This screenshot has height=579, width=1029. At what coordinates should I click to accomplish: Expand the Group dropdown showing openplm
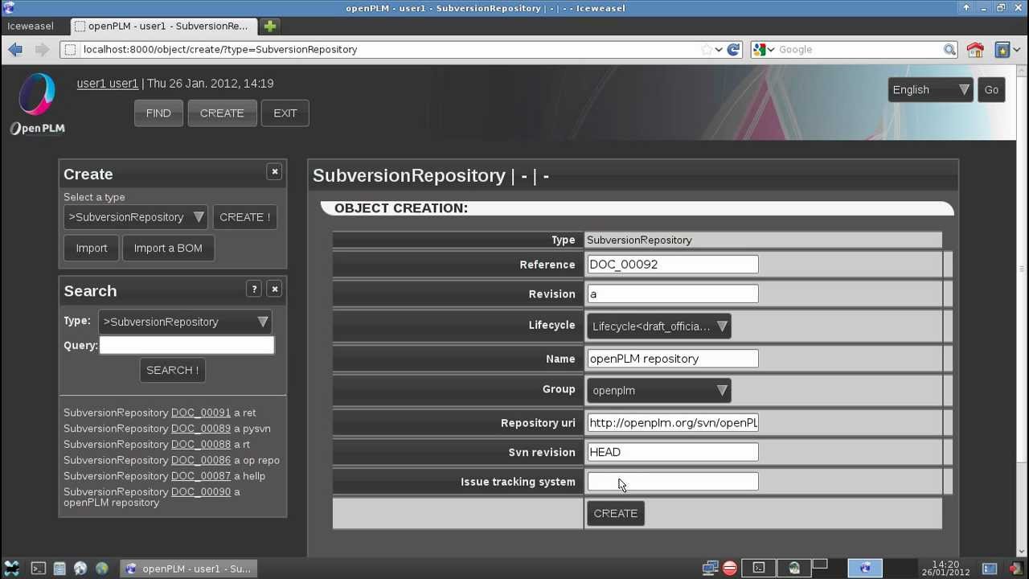[659, 391]
